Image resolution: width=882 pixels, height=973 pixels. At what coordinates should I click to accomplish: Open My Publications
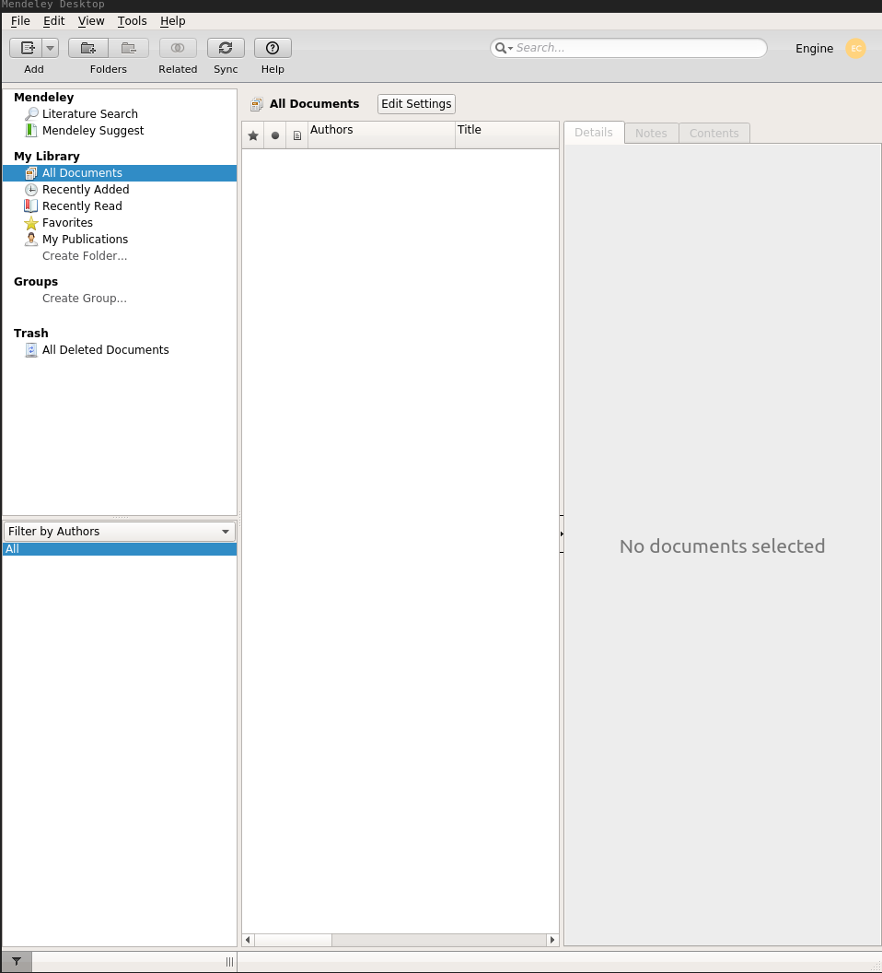click(85, 239)
